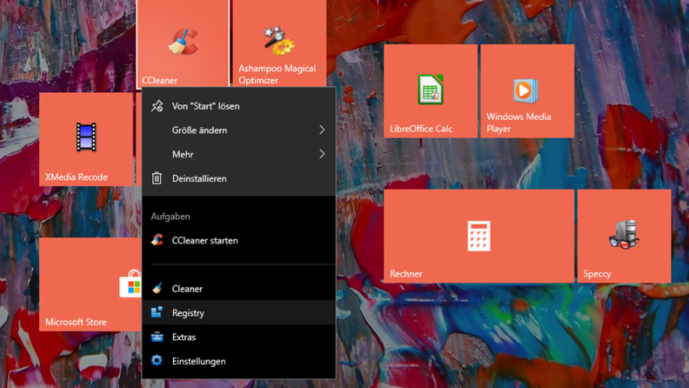Click 'CCleaner starten' task entry
689x388 pixels.
(x=238, y=240)
